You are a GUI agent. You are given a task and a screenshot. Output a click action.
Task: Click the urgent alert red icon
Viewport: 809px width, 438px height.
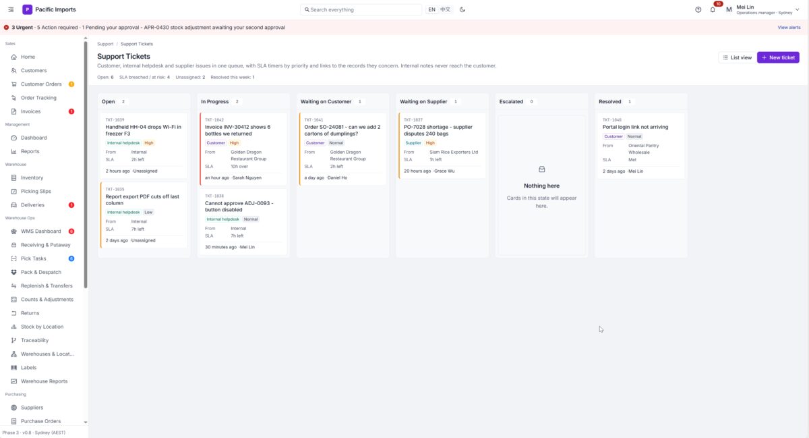tap(6, 28)
